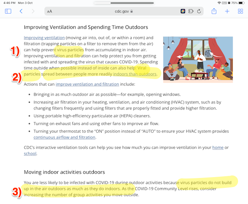The image size is (248, 204).
Task: Tap the '75%' battery percentage
Action: [x=234, y=3]
